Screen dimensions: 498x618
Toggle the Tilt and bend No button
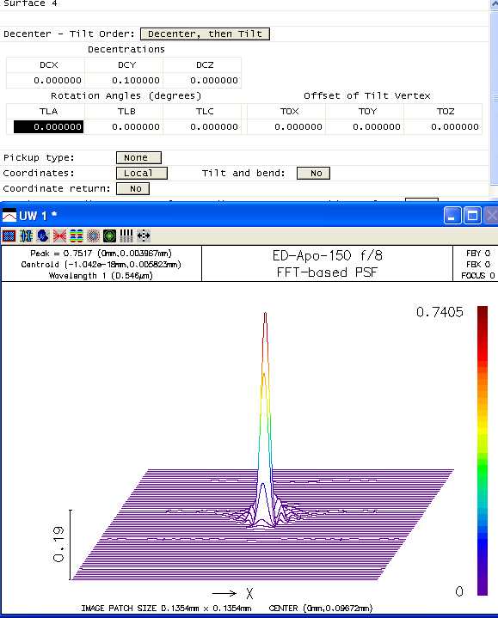click(x=313, y=173)
